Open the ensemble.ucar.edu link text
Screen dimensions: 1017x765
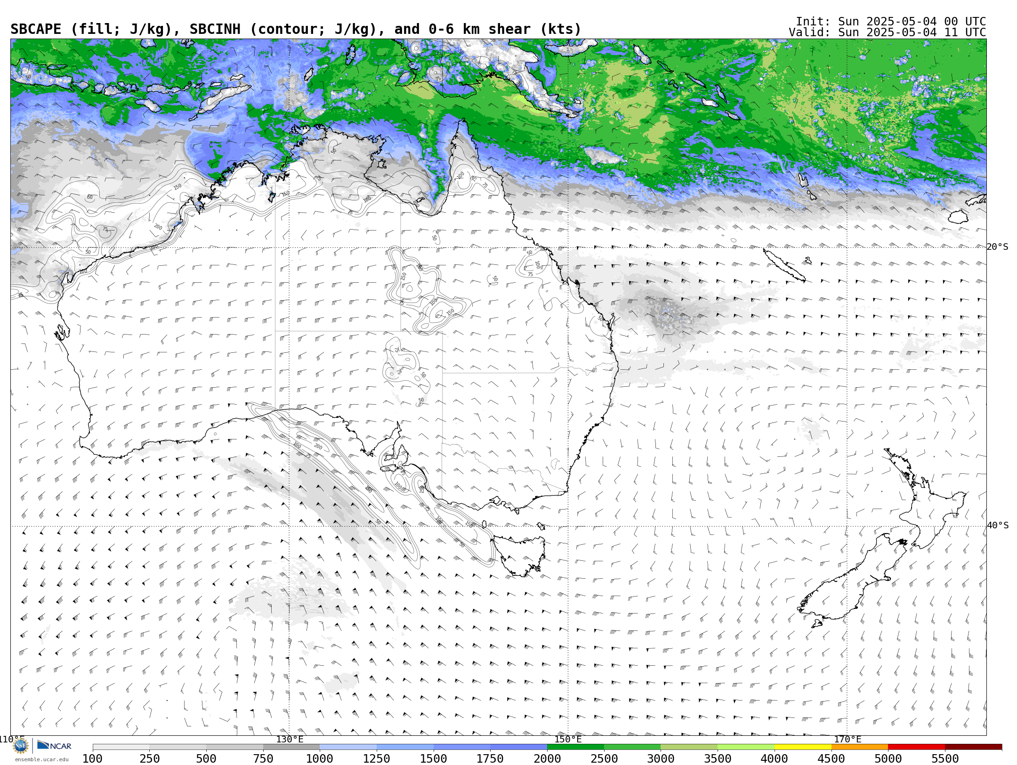coord(41,759)
